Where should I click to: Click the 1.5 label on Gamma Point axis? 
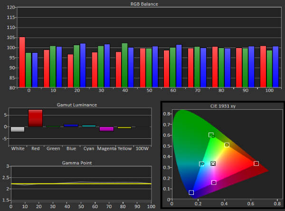[x=5, y=200]
